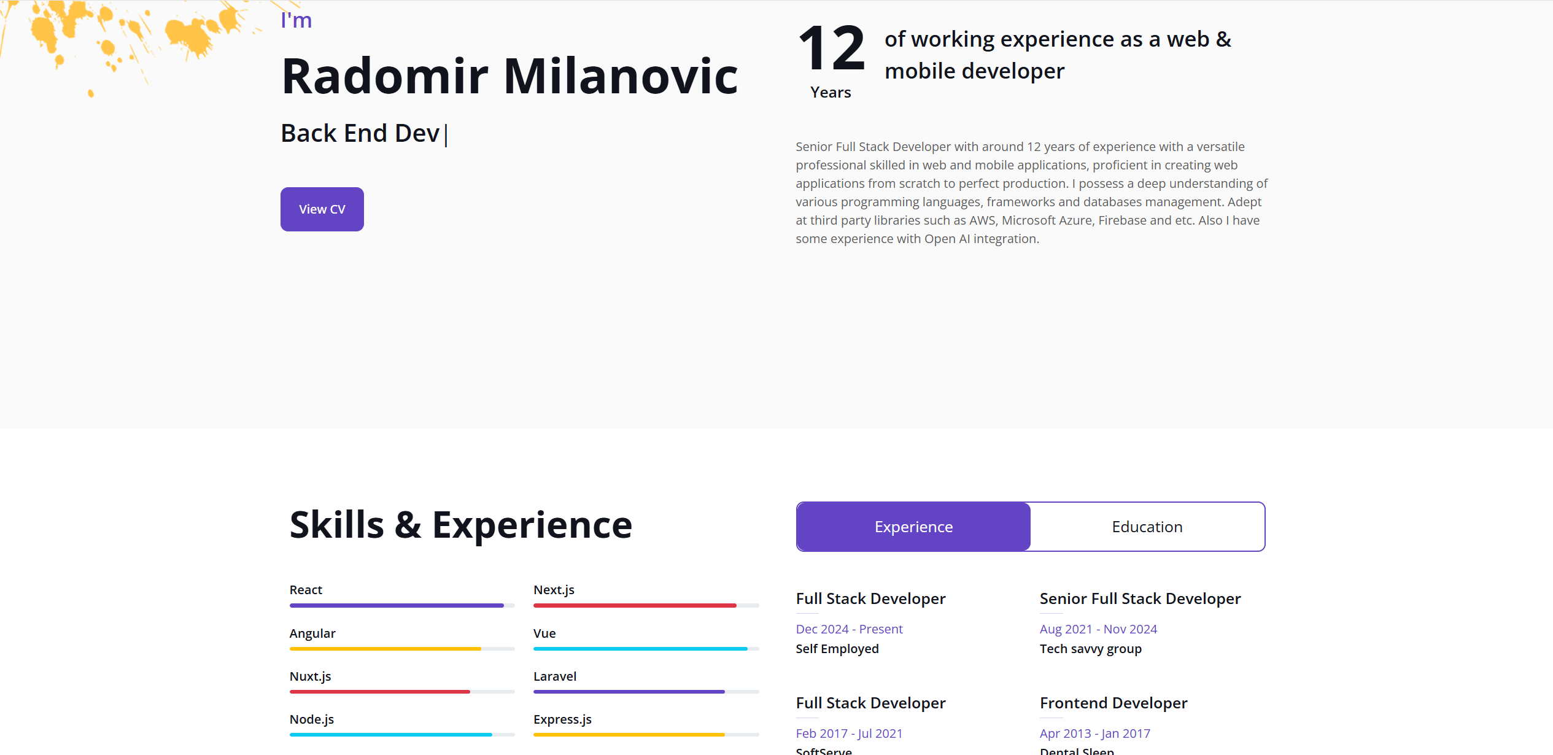The width and height of the screenshot is (1553, 755).
Task: Switch to the Education tab
Action: click(1147, 527)
